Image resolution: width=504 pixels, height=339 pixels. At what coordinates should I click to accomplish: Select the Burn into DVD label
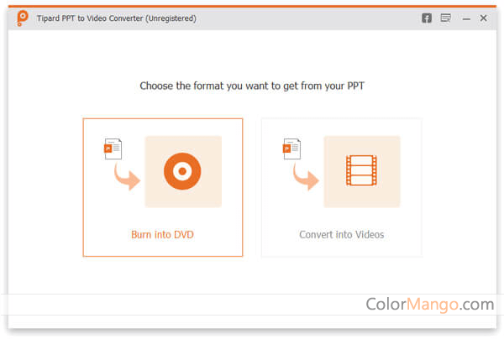pos(162,235)
